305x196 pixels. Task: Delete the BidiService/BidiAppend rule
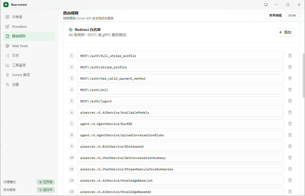(x=290, y=146)
